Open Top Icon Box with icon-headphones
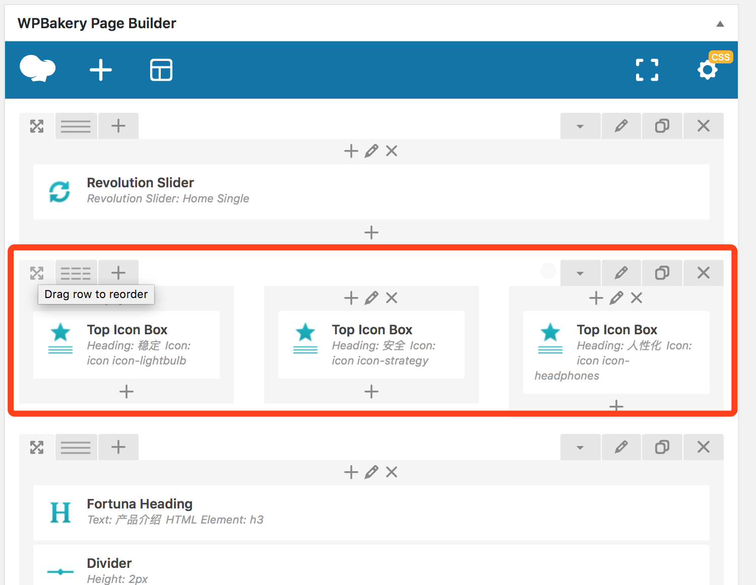 pyautogui.click(x=616, y=352)
